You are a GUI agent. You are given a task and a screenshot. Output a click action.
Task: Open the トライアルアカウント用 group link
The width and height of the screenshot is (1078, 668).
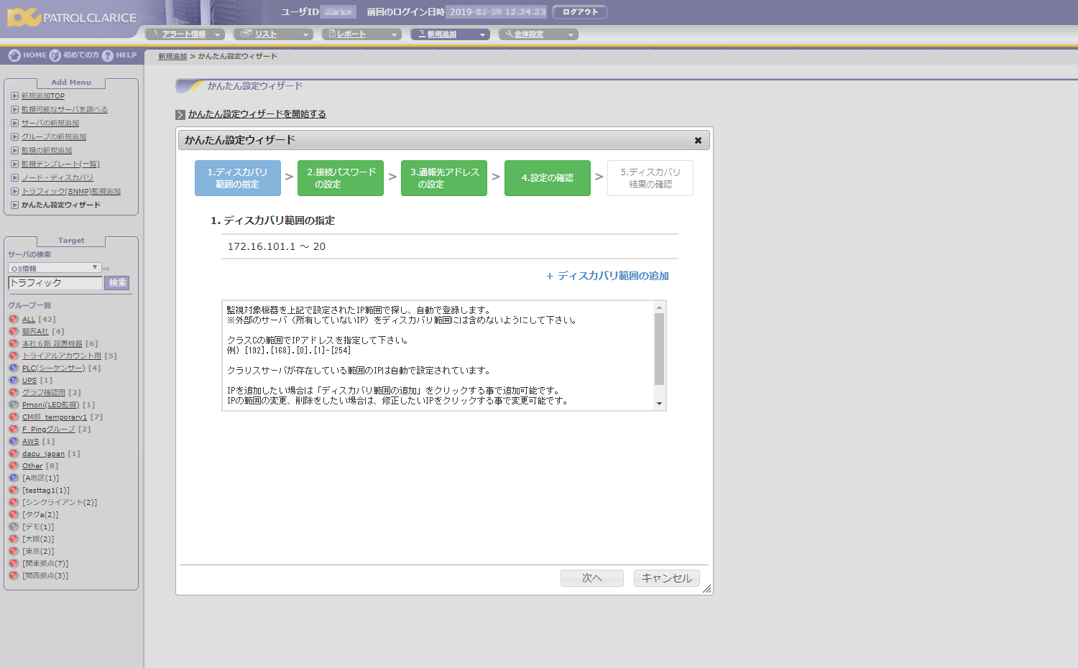[x=62, y=356]
